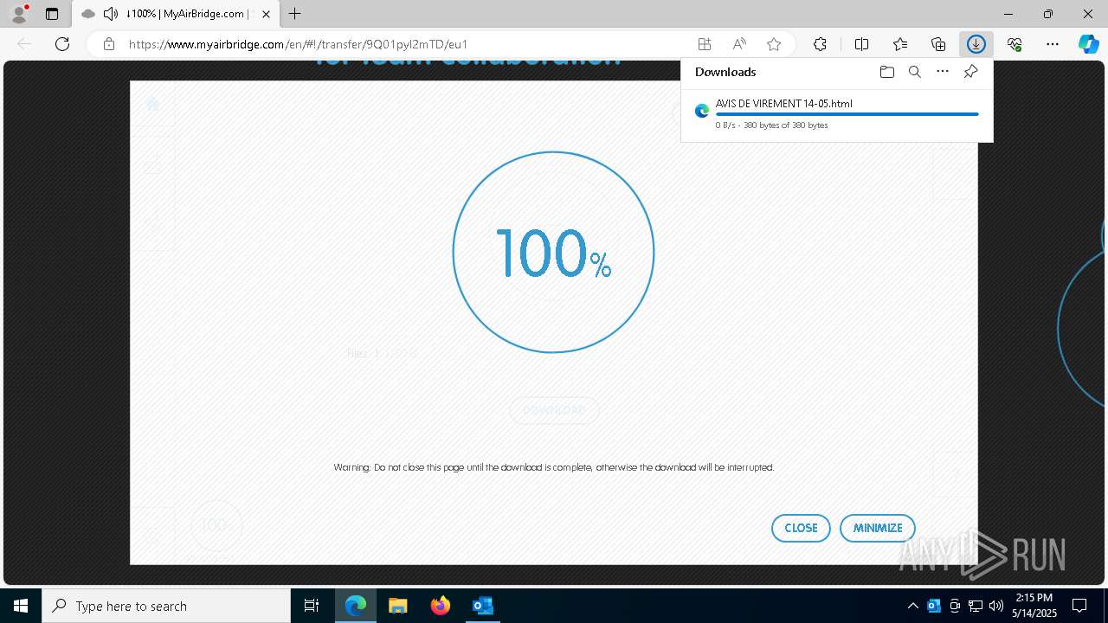Open the tab actions menu icon
This screenshot has height=623, width=1108.
pyautogui.click(x=52, y=14)
